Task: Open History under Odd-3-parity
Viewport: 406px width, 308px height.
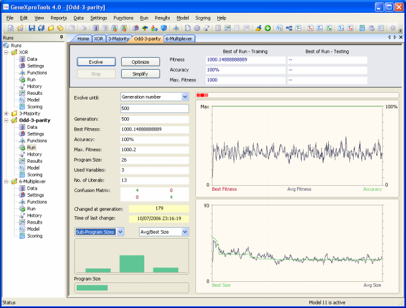Action: [x=35, y=154]
